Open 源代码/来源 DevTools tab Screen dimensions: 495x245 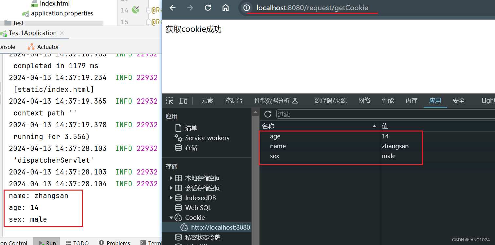[331, 101]
